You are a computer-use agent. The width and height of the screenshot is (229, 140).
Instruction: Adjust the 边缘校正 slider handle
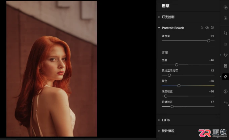pyautogui.click(x=172, y=107)
